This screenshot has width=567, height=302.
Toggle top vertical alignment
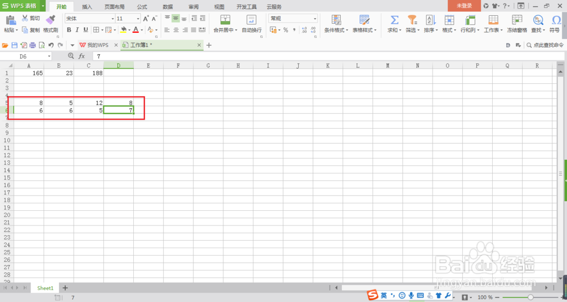pos(167,19)
